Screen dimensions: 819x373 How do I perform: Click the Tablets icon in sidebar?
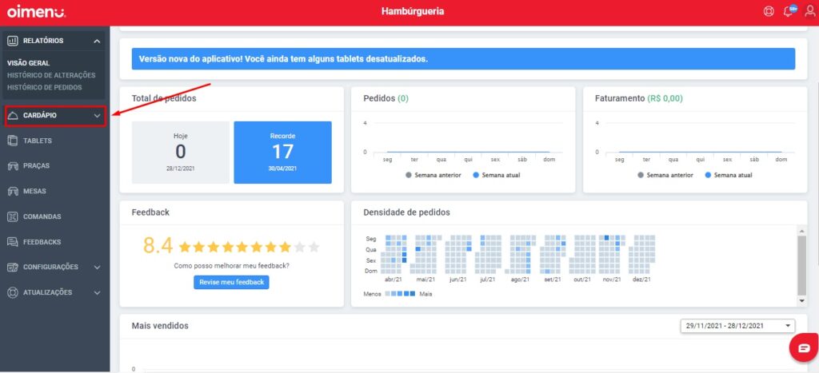(13, 141)
